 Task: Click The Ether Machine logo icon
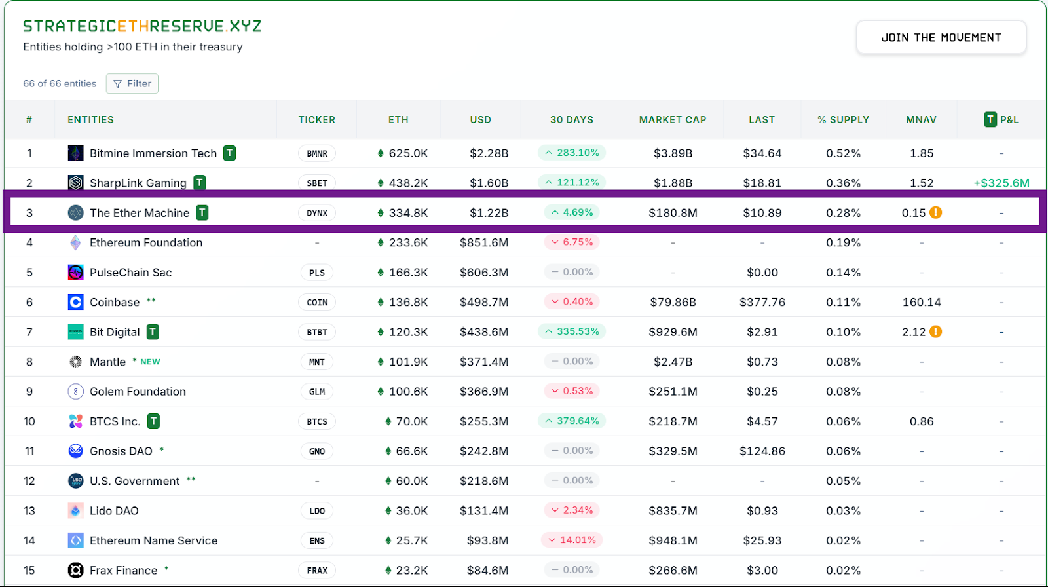(x=76, y=213)
